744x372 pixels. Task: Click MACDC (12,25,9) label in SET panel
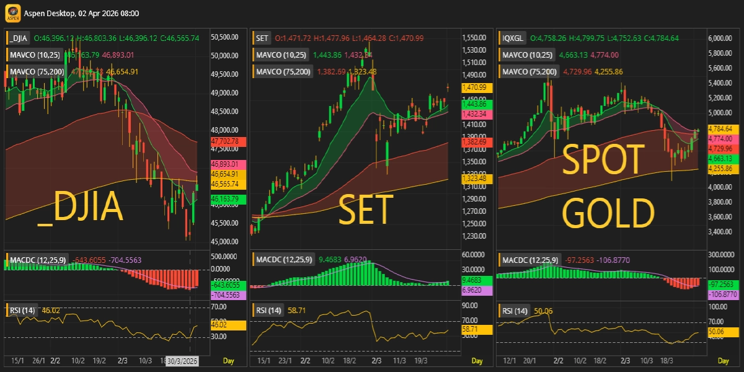tap(285, 259)
